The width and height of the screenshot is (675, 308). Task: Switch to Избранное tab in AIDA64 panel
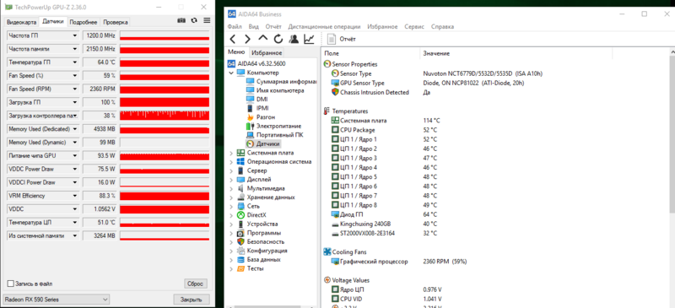coord(267,53)
